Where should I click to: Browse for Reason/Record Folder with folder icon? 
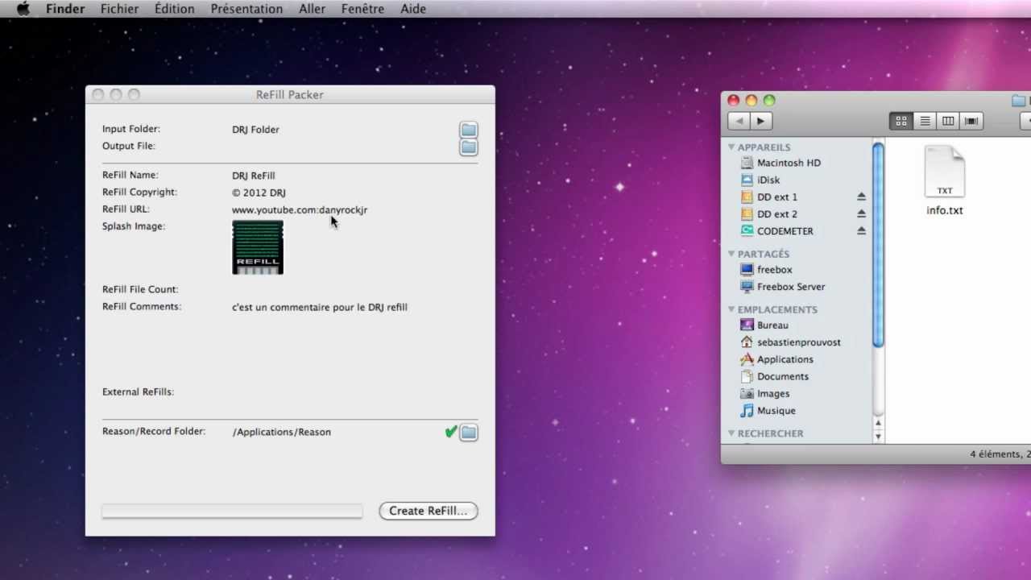point(469,433)
